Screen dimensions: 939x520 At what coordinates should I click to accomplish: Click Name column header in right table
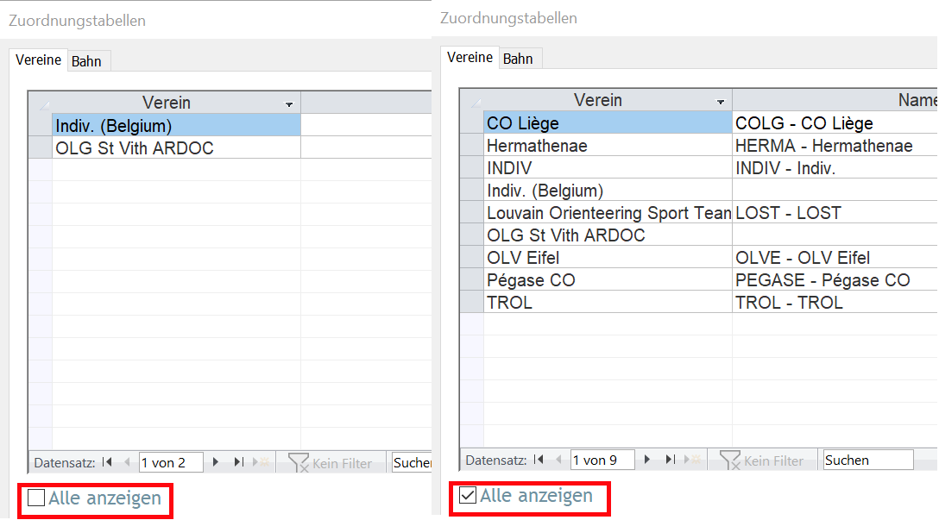(x=835, y=100)
